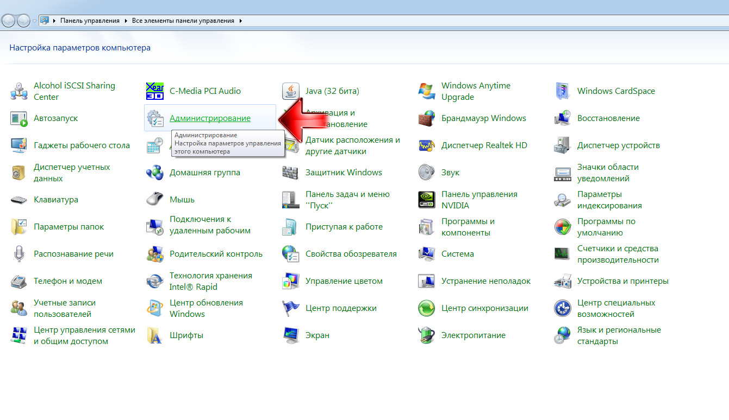This screenshot has height=420, width=729.
Task: Click the Защитник Windows icon
Action: (x=291, y=173)
